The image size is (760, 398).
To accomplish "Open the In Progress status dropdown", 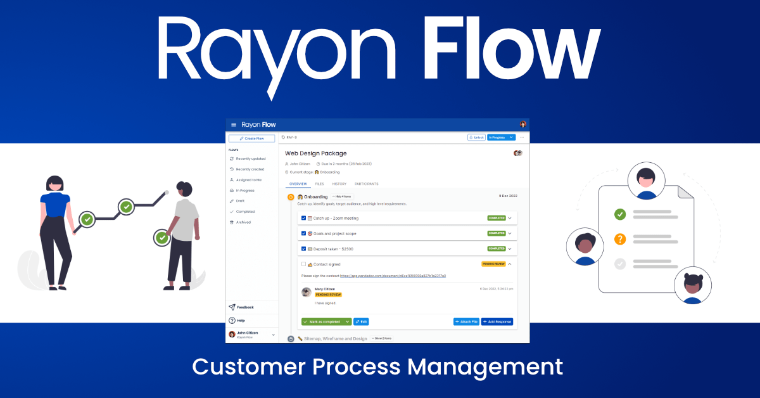I will 501,138.
